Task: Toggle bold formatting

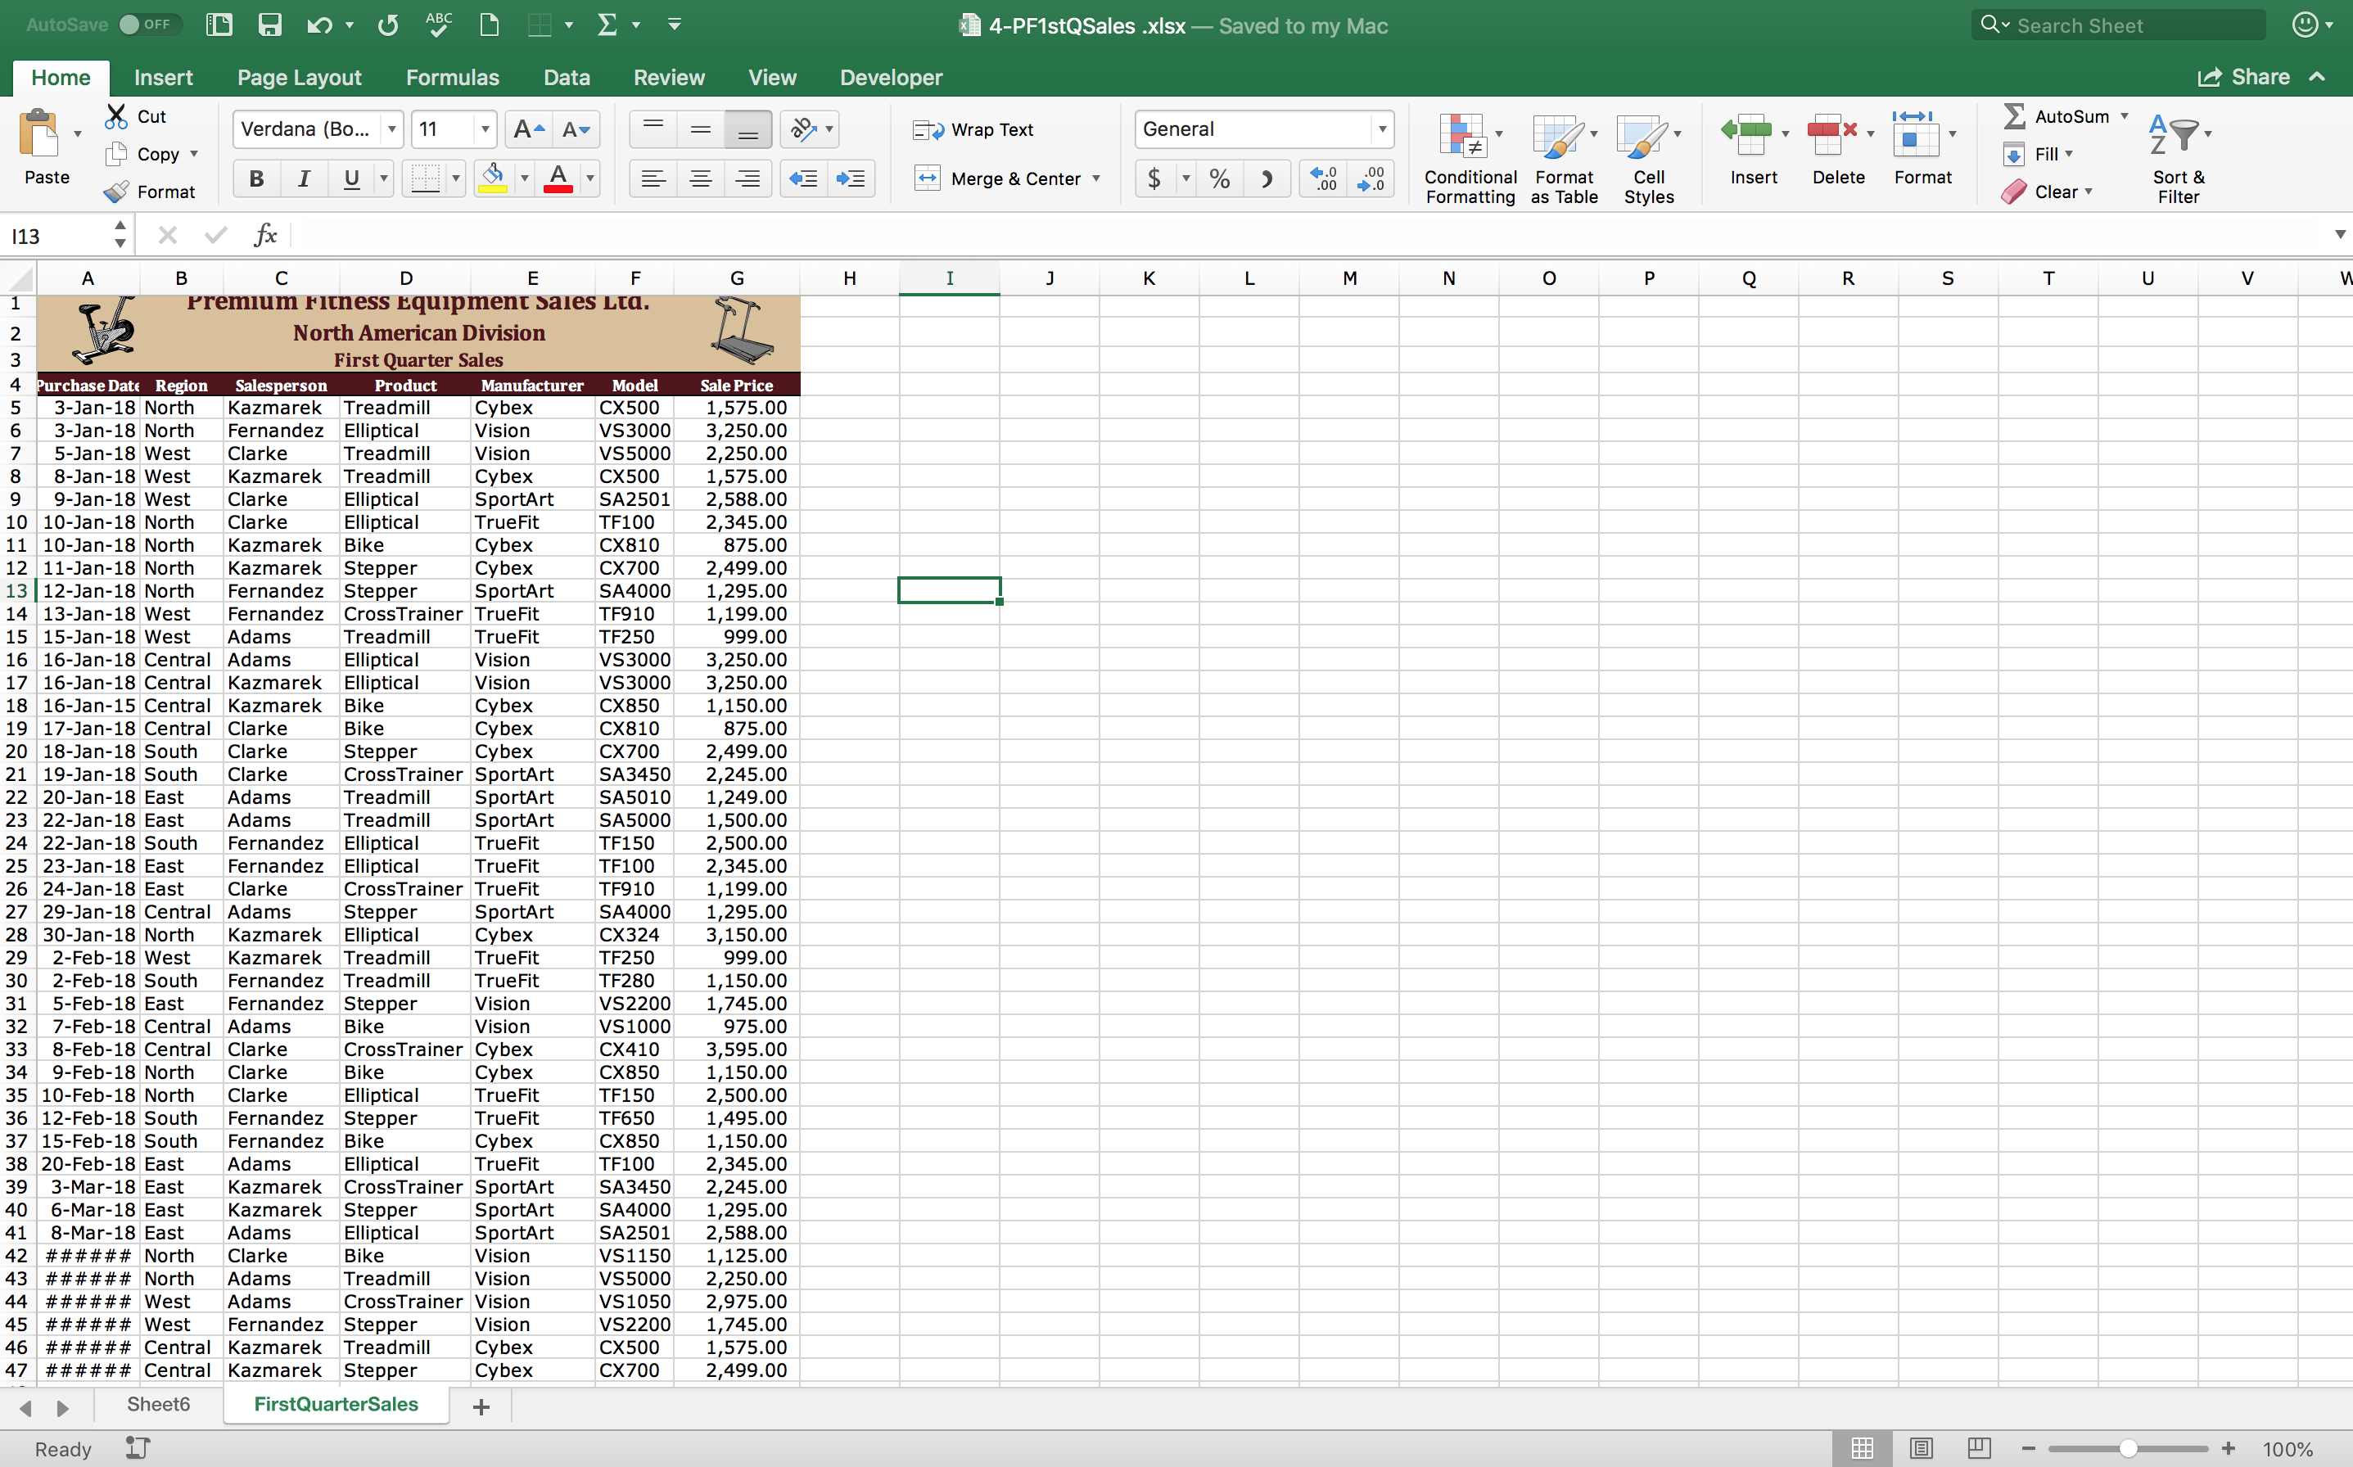Action: tap(256, 178)
